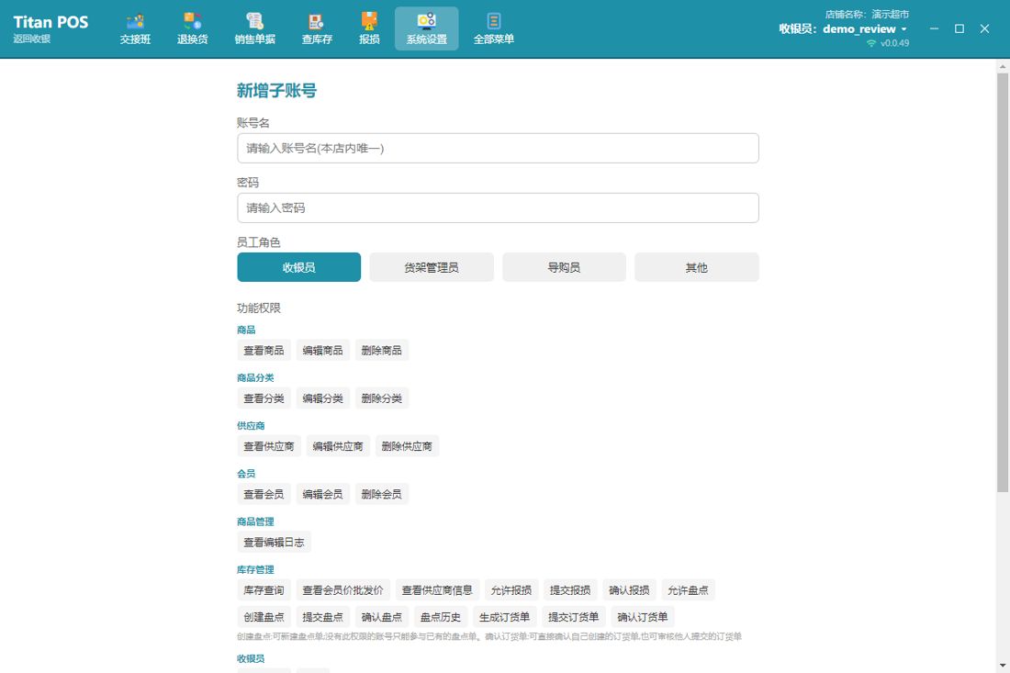Toggle the 提交盘点 permission
The height and width of the screenshot is (673, 1010).
click(x=322, y=617)
